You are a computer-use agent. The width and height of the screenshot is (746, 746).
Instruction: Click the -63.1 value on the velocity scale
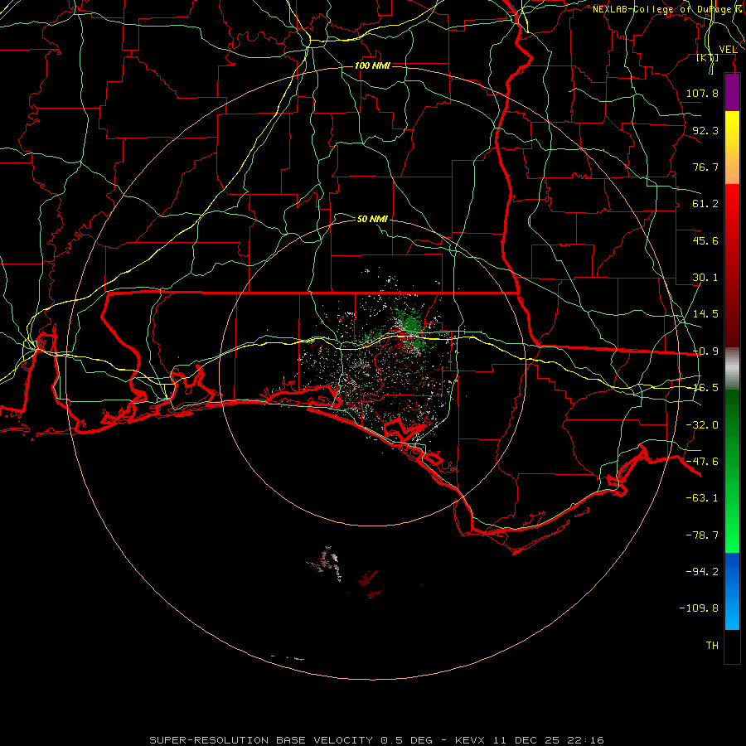702,498
